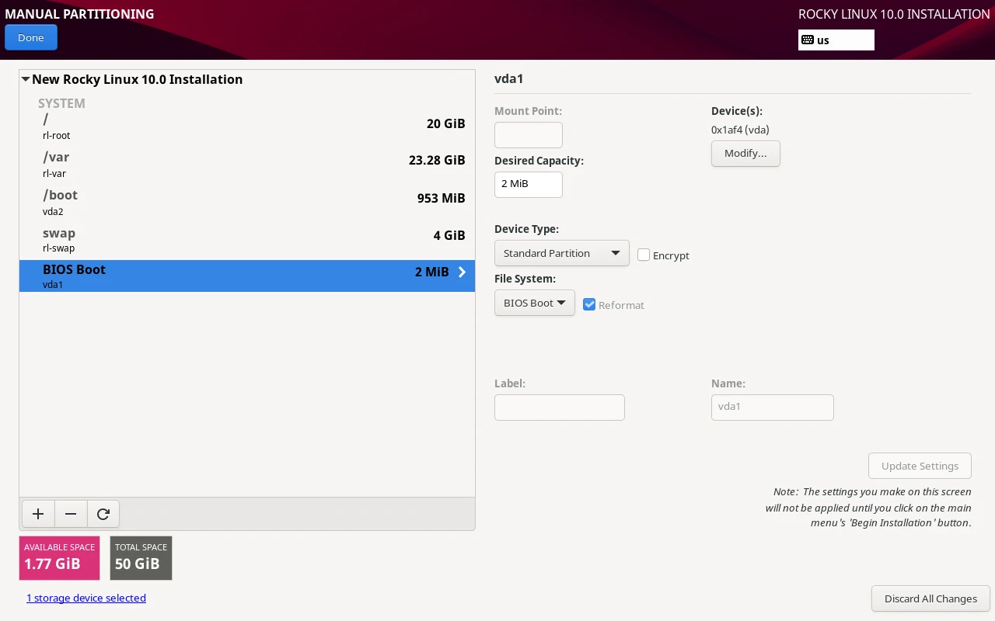
Task: Open the File System BIOS Boot dropdown
Action: (x=534, y=303)
